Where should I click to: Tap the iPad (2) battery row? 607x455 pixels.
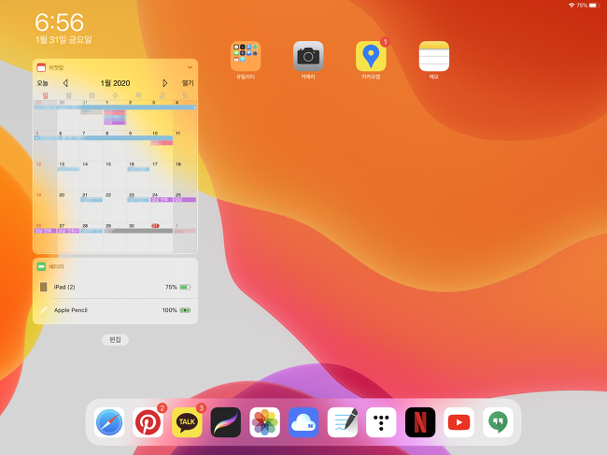[116, 287]
